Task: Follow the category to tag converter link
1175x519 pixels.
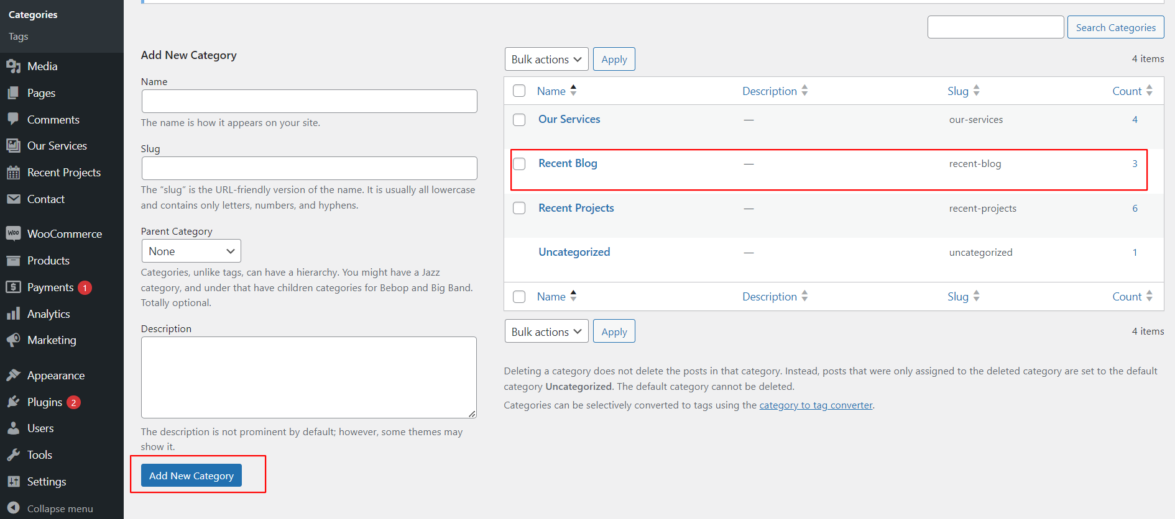Action: coord(816,405)
